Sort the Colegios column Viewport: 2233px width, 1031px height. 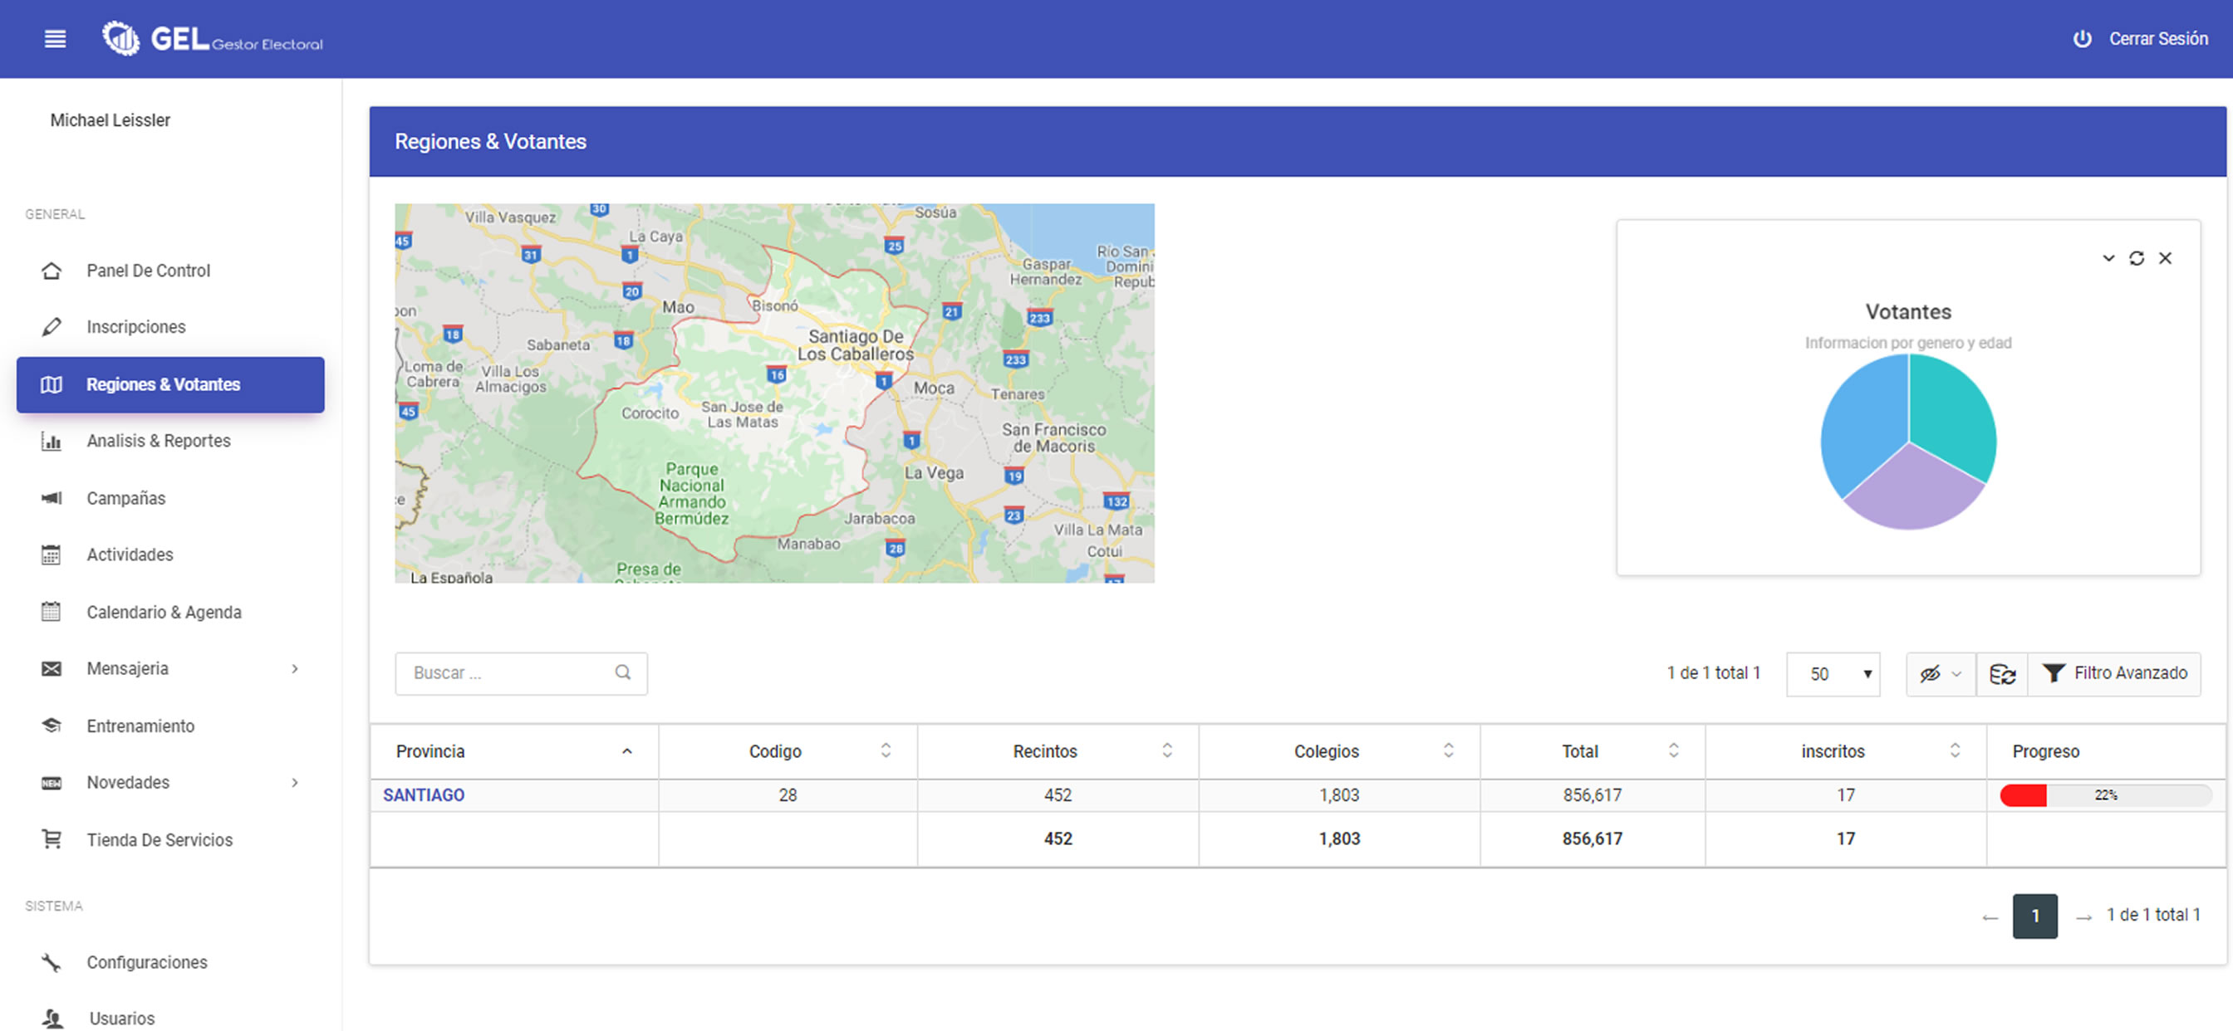(x=1448, y=751)
